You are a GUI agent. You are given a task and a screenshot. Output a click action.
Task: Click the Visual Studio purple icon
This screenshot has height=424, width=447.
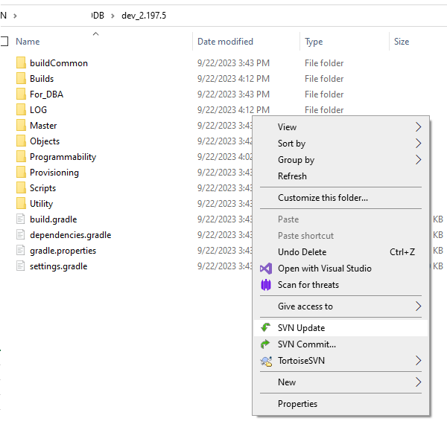pyautogui.click(x=266, y=269)
